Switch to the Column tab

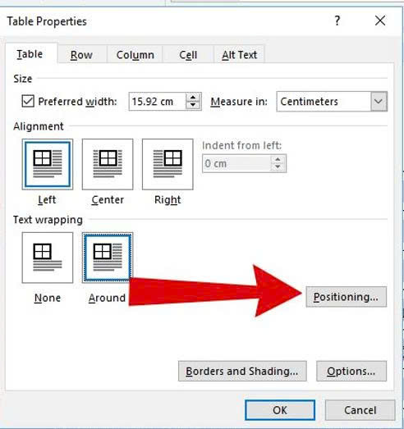135,55
